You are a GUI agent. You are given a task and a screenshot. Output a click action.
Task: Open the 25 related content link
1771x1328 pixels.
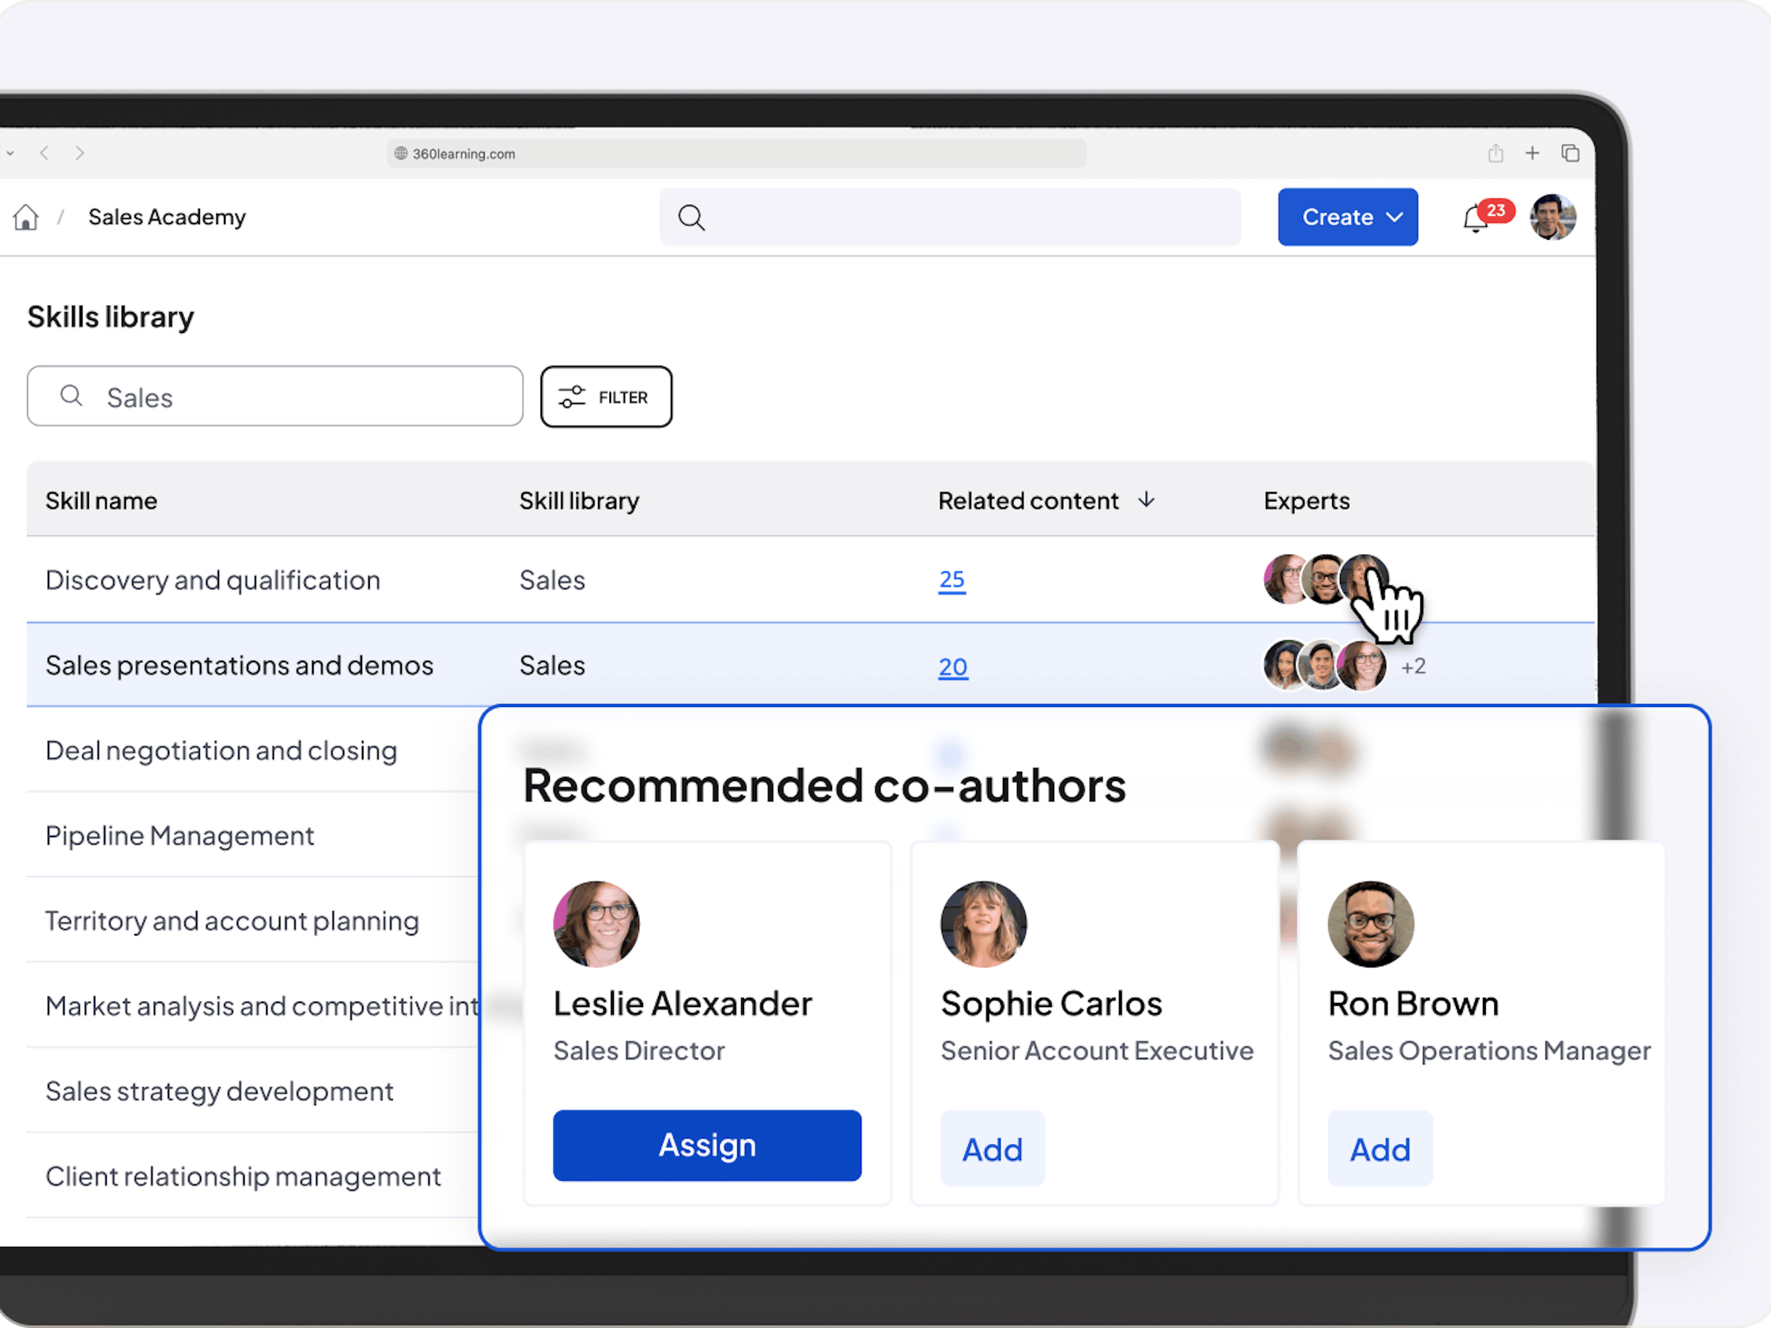951,580
